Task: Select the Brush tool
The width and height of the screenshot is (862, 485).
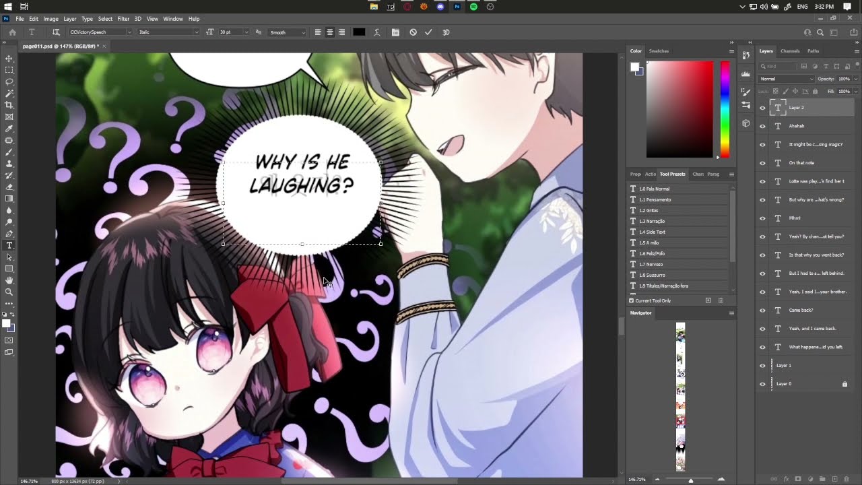Action: [9, 152]
